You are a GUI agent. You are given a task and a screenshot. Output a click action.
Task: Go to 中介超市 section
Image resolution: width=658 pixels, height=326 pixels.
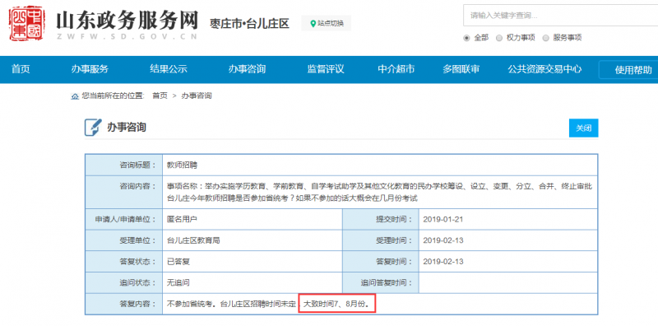click(x=396, y=69)
